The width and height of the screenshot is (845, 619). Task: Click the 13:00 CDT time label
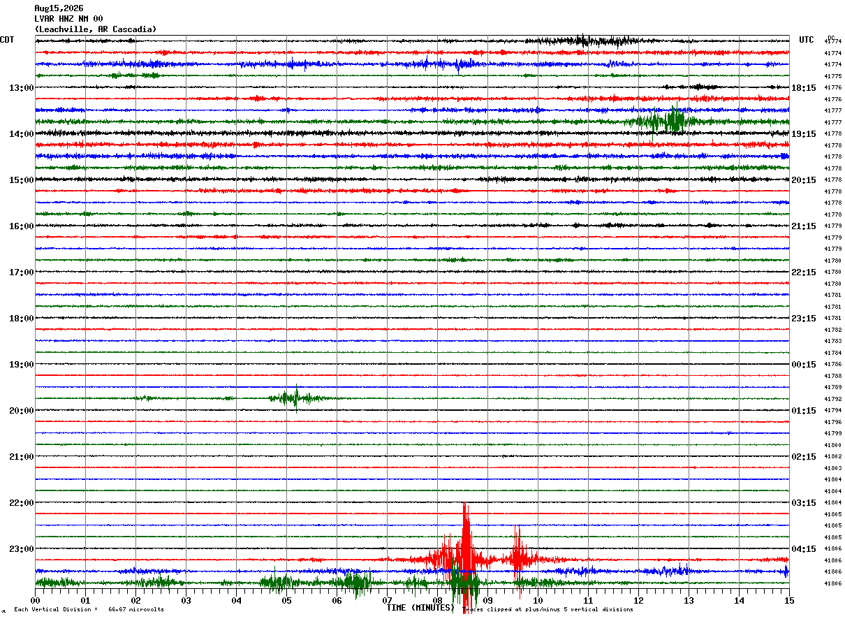coord(21,88)
